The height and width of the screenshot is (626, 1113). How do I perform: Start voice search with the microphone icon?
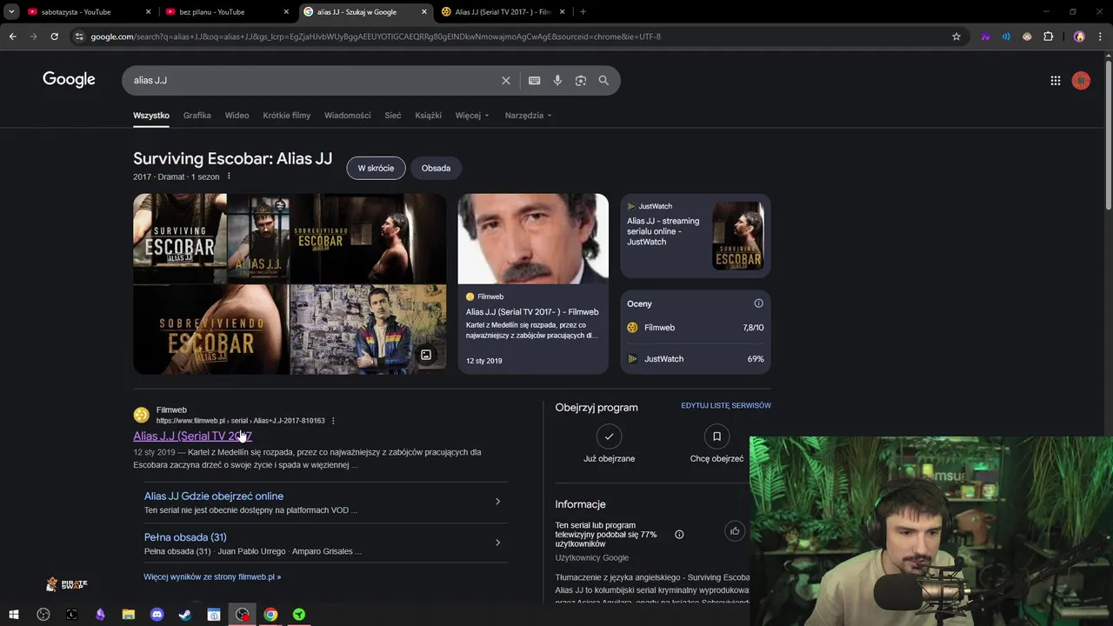point(557,80)
